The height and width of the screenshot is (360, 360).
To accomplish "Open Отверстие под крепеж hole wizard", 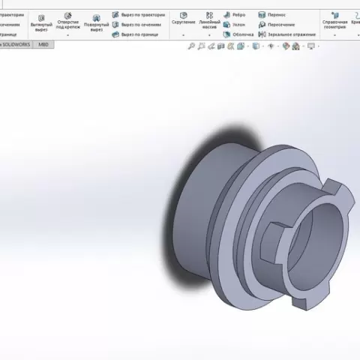I will point(68,21).
